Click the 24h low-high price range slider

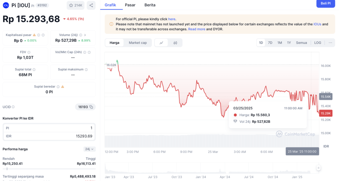[x=49, y=169]
